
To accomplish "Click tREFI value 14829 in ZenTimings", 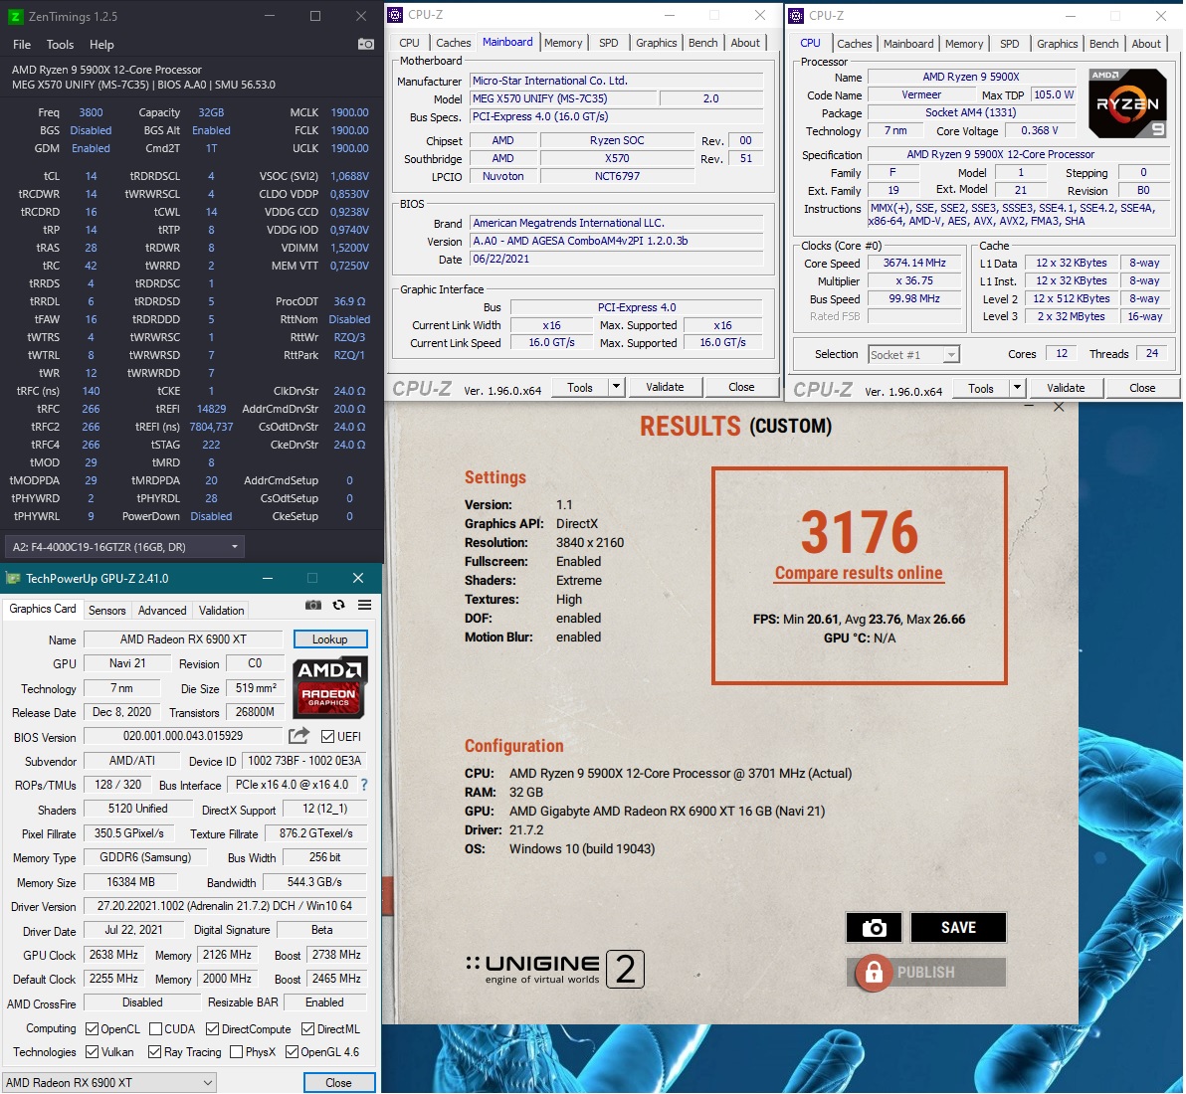I will pyautogui.click(x=211, y=409).
